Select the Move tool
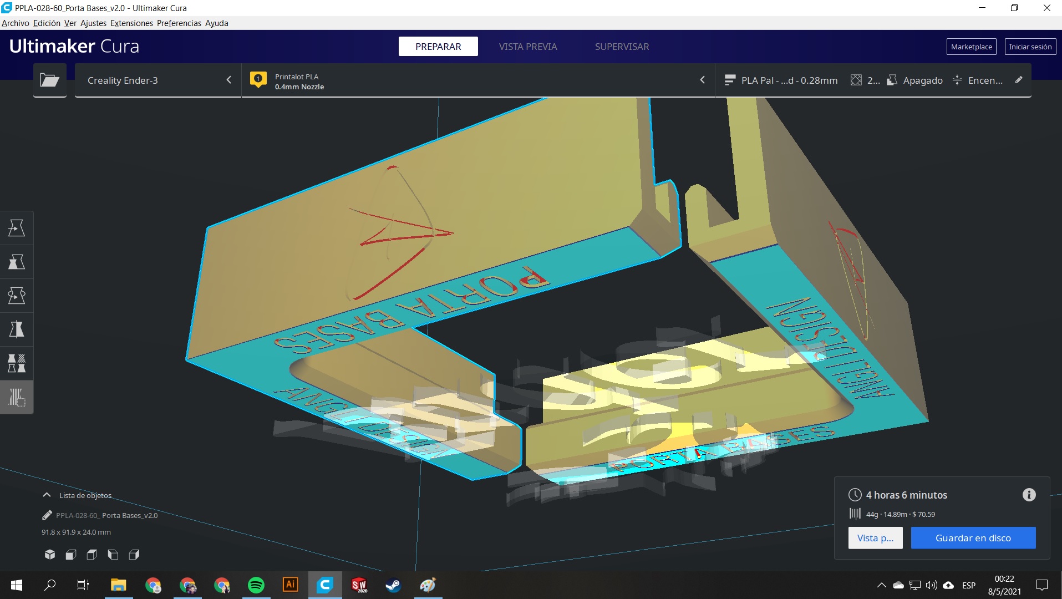This screenshot has width=1062, height=599. click(x=17, y=227)
